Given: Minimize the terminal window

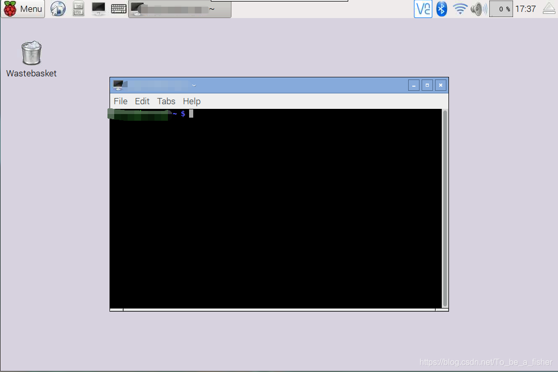Looking at the screenshot, I should click(x=413, y=85).
